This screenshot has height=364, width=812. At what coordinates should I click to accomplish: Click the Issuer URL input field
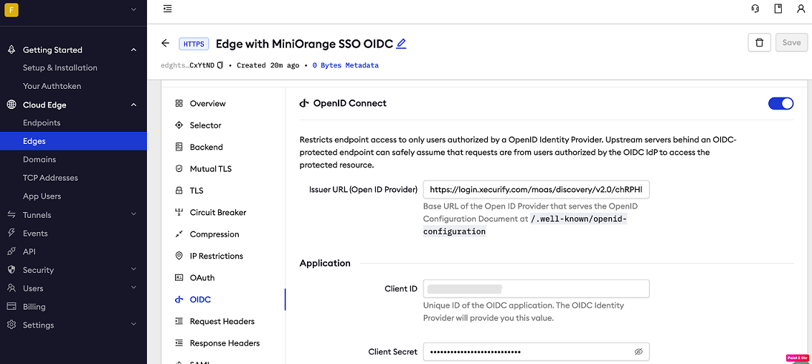point(536,190)
